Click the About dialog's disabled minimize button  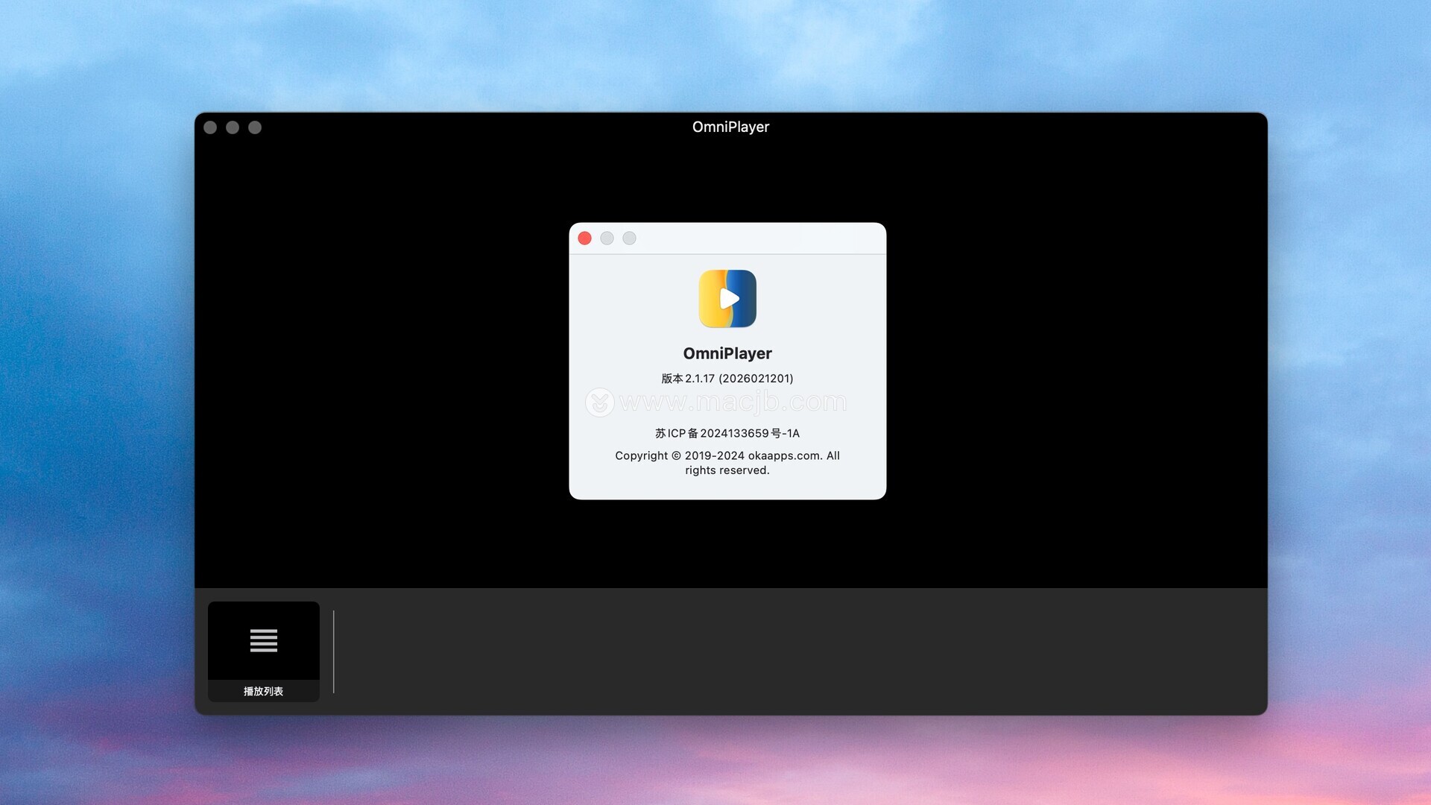pos(607,239)
